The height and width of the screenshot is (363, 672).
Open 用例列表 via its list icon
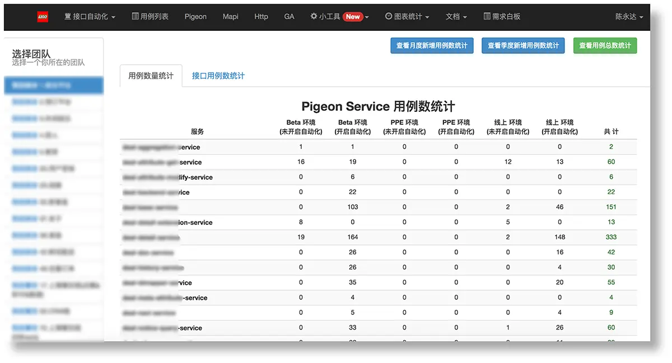click(135, 17)
